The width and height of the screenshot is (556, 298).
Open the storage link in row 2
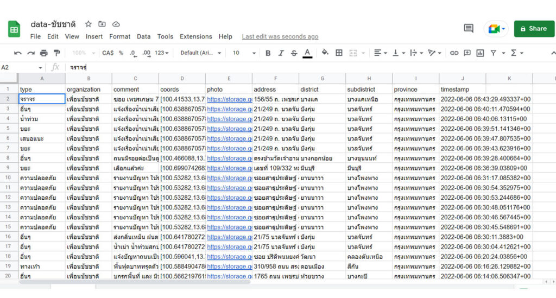pyautogui.click(x=229, y=99)
